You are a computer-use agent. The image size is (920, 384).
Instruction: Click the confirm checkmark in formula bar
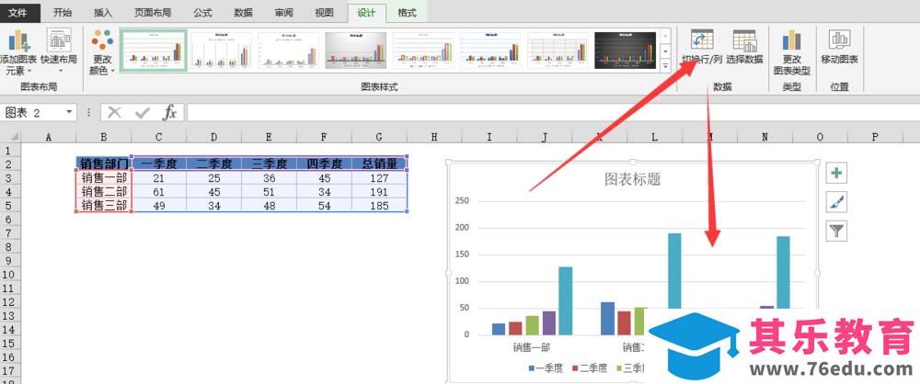tap(142, 113)
